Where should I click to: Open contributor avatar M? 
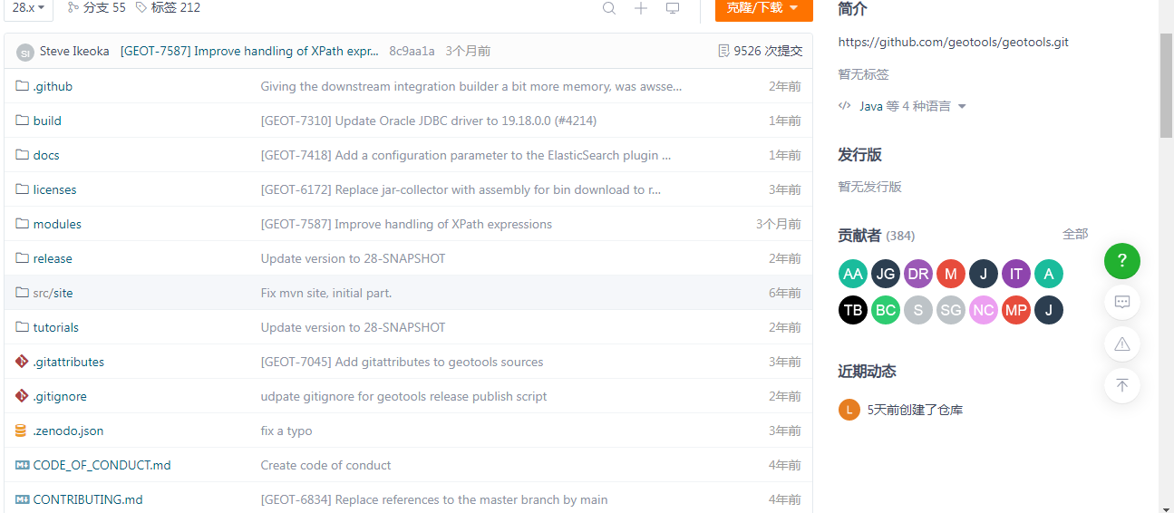pos(951,274)
